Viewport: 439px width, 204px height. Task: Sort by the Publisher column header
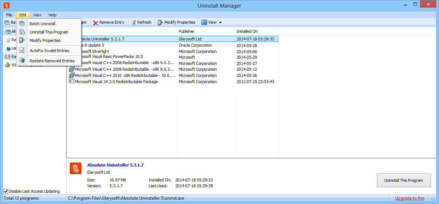[x=205, y=31]
